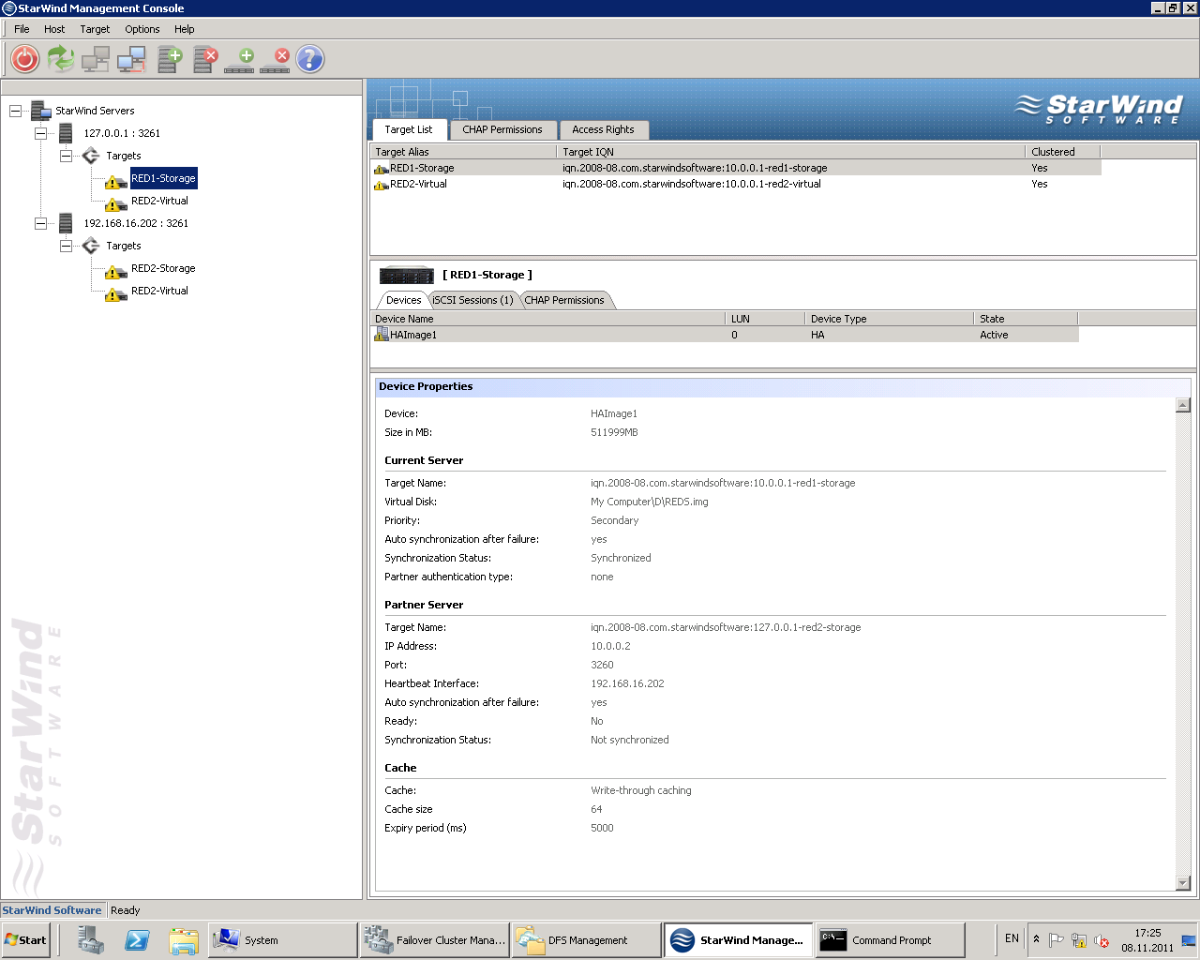The height and width of the screenshot is (960, 1200).
Task: Click the Action Center flag tray icon
Action: pyautogui.click(x=1057, y=939)
